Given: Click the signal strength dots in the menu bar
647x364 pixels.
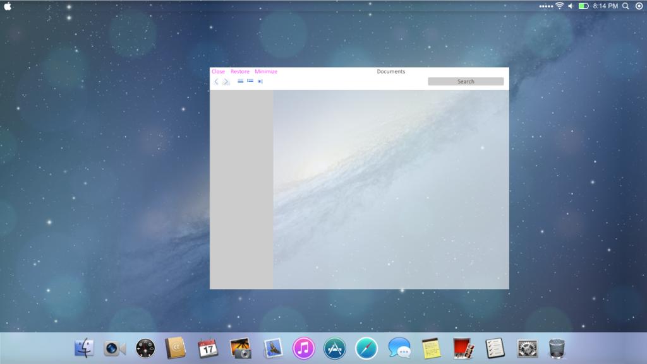Looking at the screenshot, I should (x=546, y=6).
